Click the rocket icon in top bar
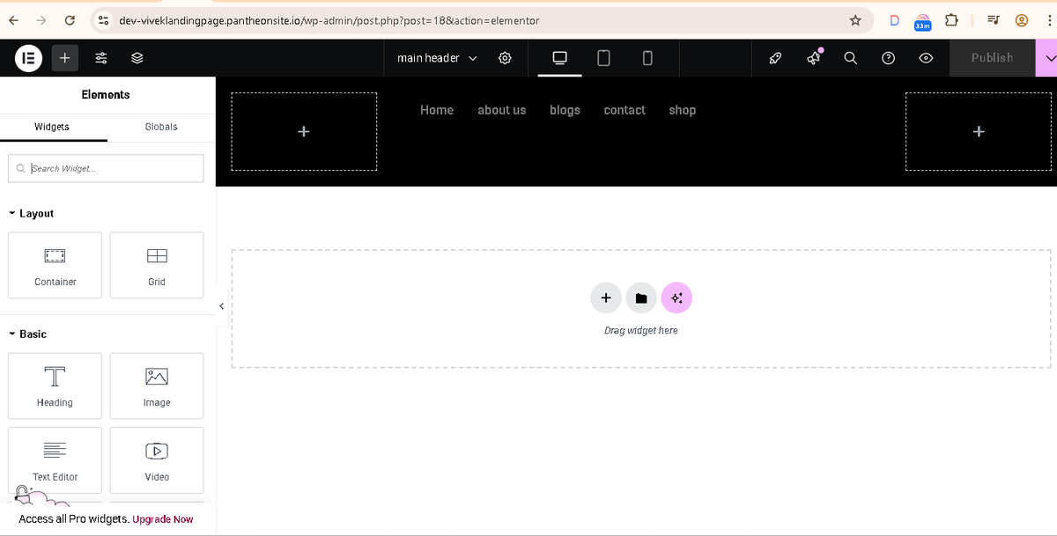 pyautogui.click(x=775, y=58)
